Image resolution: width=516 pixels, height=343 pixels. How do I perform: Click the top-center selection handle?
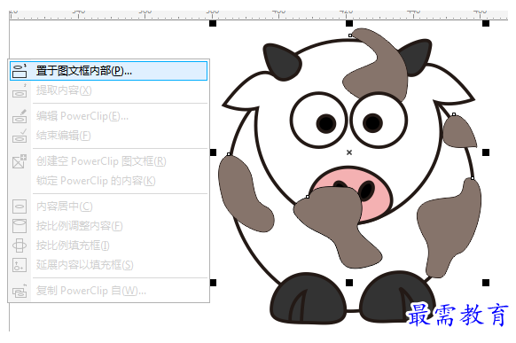pos(349,23)
